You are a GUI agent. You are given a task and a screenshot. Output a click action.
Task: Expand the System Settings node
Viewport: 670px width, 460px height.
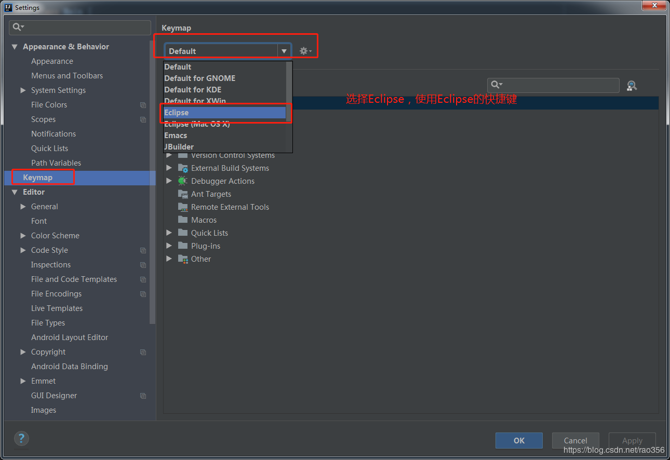[x=23, y=90]
